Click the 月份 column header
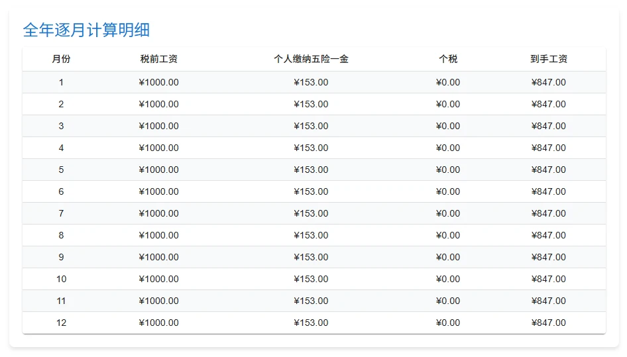Viewport: 627px width, 357px height. (x=61, y=59)
